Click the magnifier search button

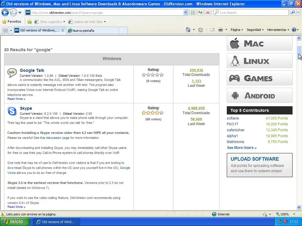point(293,13)
